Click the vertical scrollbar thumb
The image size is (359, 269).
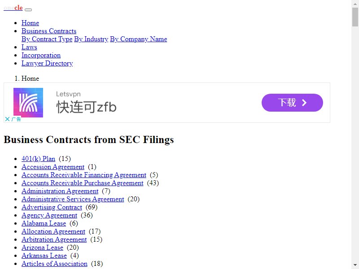(x=355, y=17)
